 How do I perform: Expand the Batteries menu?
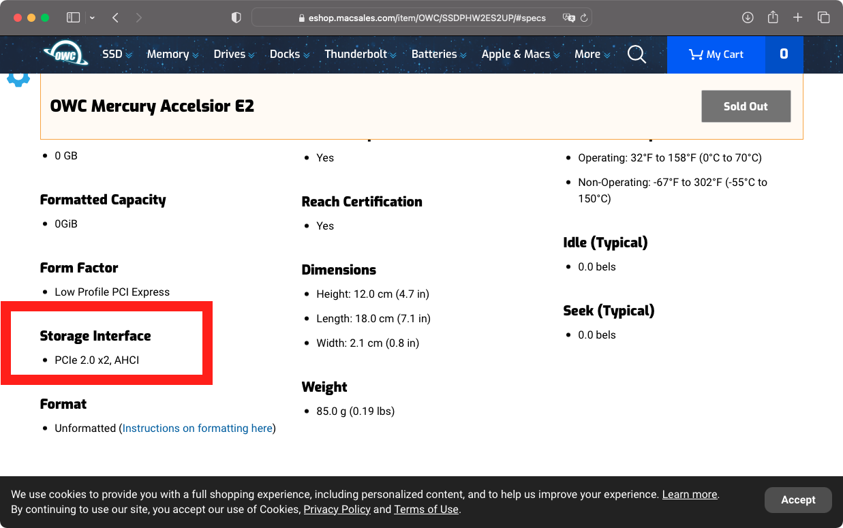point(439,54)
